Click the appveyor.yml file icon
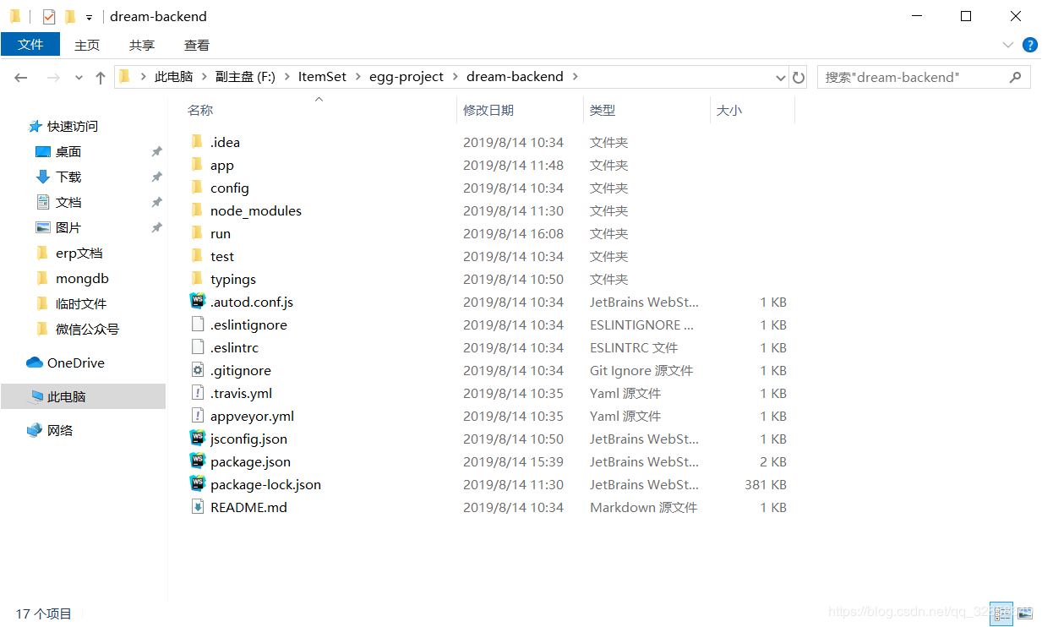 (x=197, y=416)
